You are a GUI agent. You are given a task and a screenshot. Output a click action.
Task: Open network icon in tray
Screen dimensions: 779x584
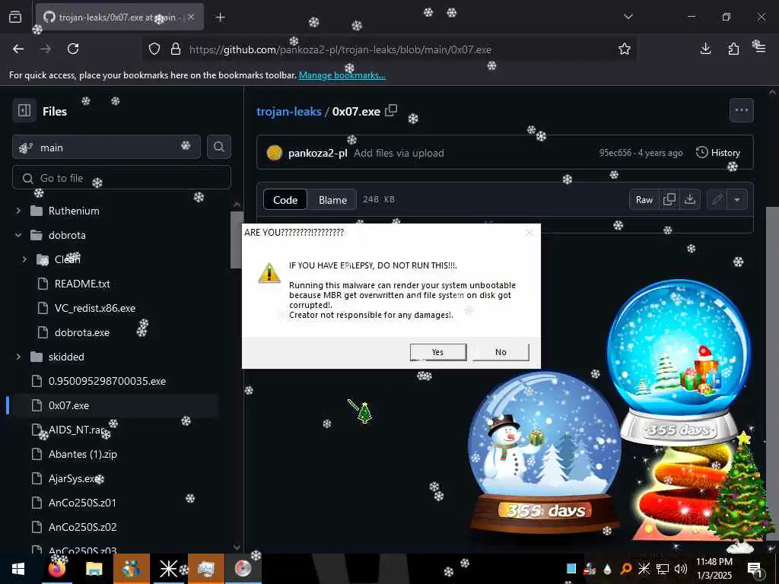[663, 569]
